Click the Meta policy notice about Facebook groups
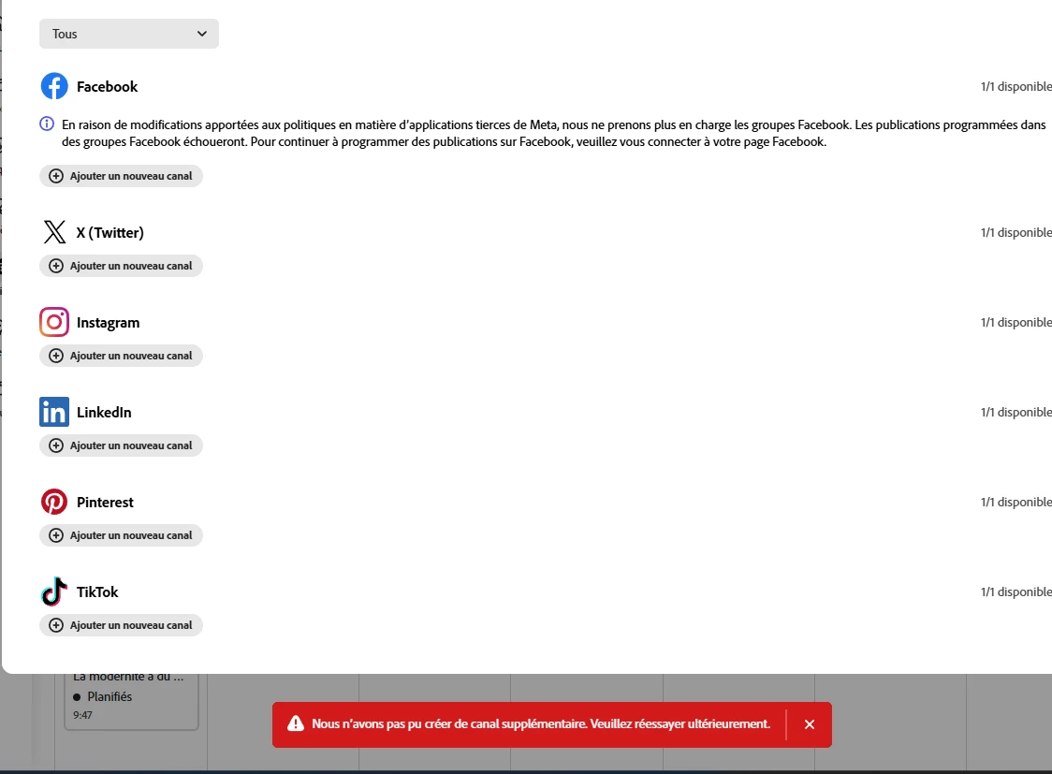The height and width of the screenshot is (774, 1052). [x=553, y=133]
